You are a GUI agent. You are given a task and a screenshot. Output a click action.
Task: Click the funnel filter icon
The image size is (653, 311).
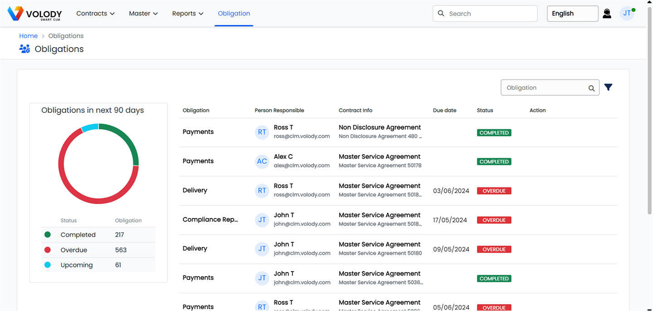tap(608, 87)
